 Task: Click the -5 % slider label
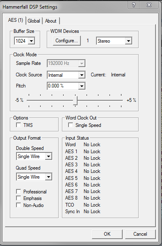[x=19, y=100]
